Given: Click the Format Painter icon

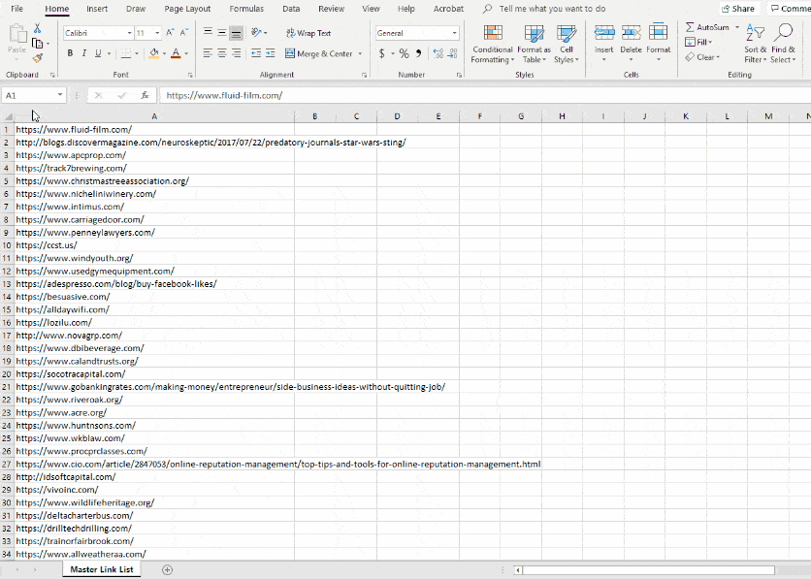Looking at the screenshot, I should [35, 57].
